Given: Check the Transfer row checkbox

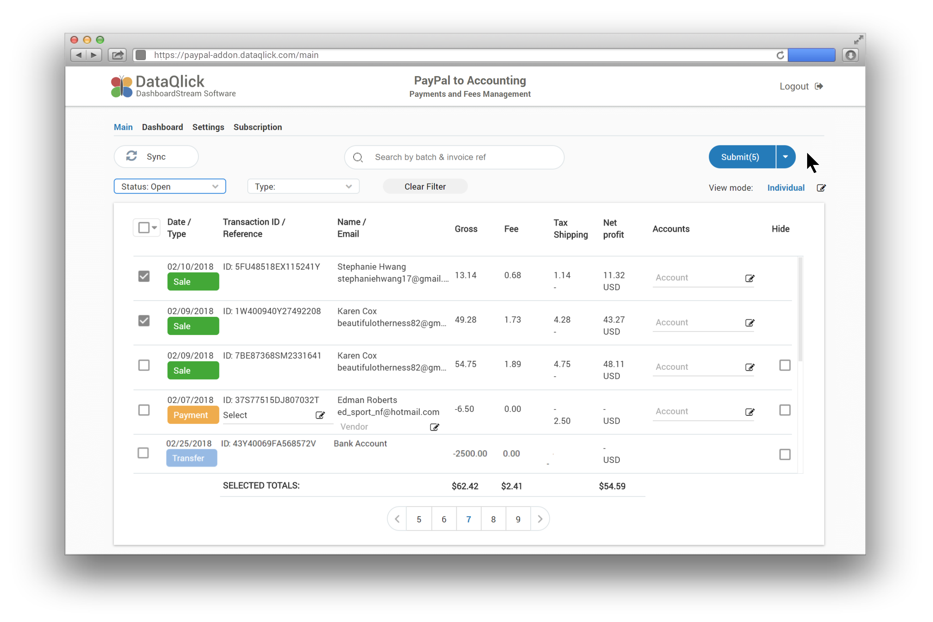Looking at the screenshot, I should click(144, 453).
